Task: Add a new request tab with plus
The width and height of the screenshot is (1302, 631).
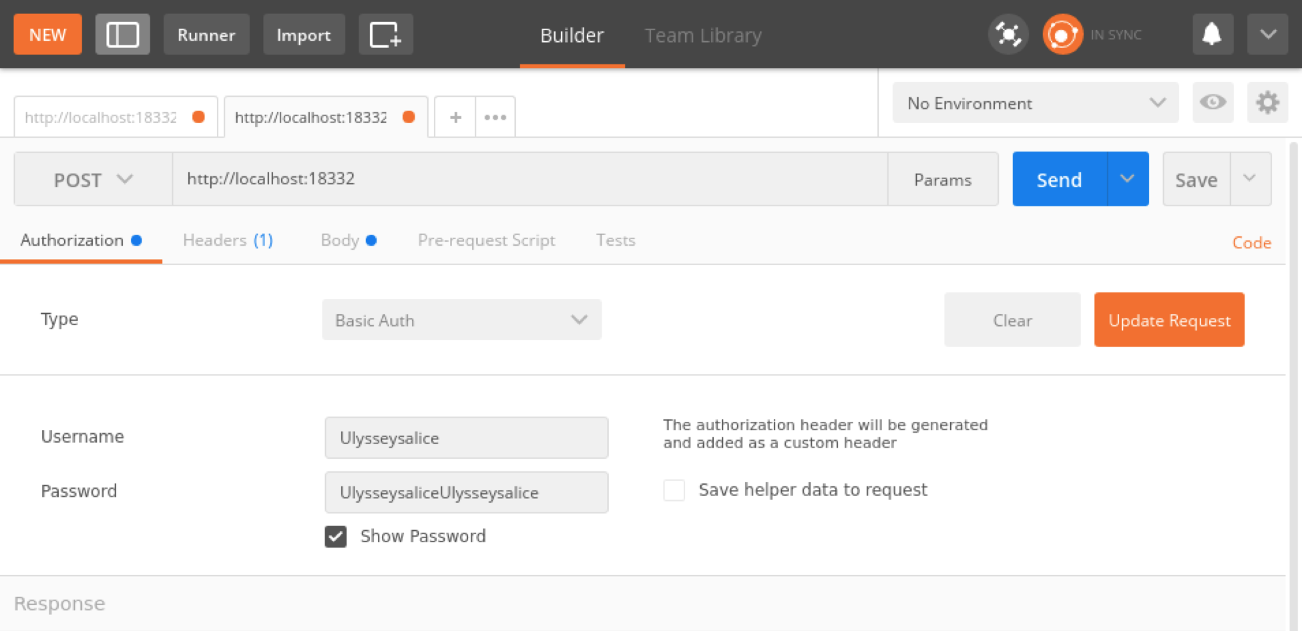Action: coord(455,118)
